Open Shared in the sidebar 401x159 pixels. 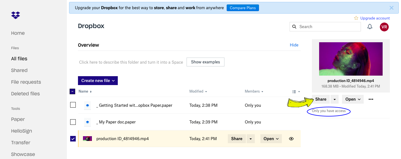[19, 70]
